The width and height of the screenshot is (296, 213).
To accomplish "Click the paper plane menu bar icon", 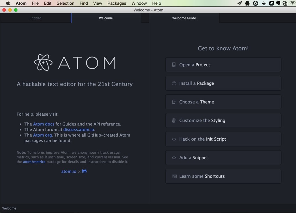I will [x=239, y=3].
